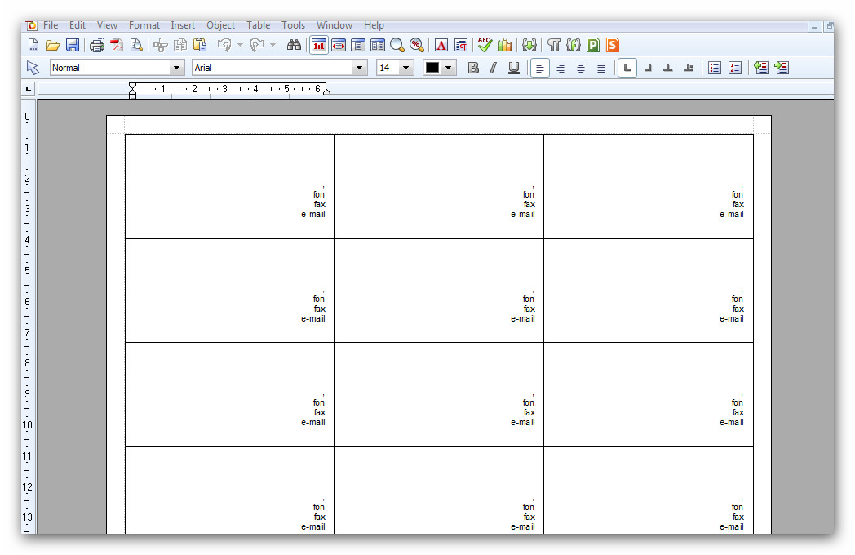Click the green PlanMaker icon
855x555 pixels.
click(x=593, y=45)
